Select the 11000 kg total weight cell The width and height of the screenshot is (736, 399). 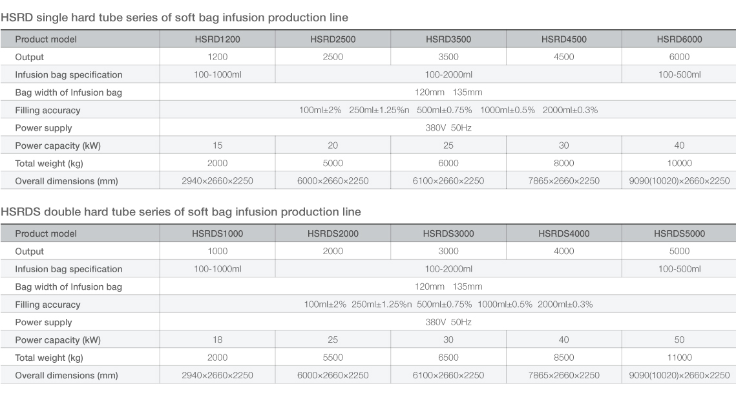(x=679, y=357)
